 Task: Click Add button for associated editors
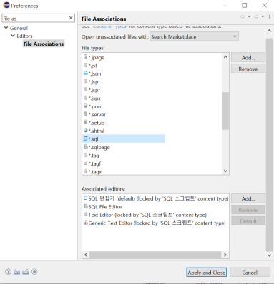coord(248,198)
